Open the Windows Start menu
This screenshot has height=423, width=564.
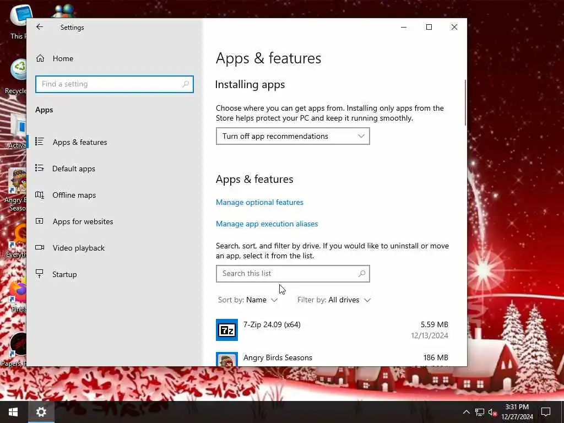[13, 412]
